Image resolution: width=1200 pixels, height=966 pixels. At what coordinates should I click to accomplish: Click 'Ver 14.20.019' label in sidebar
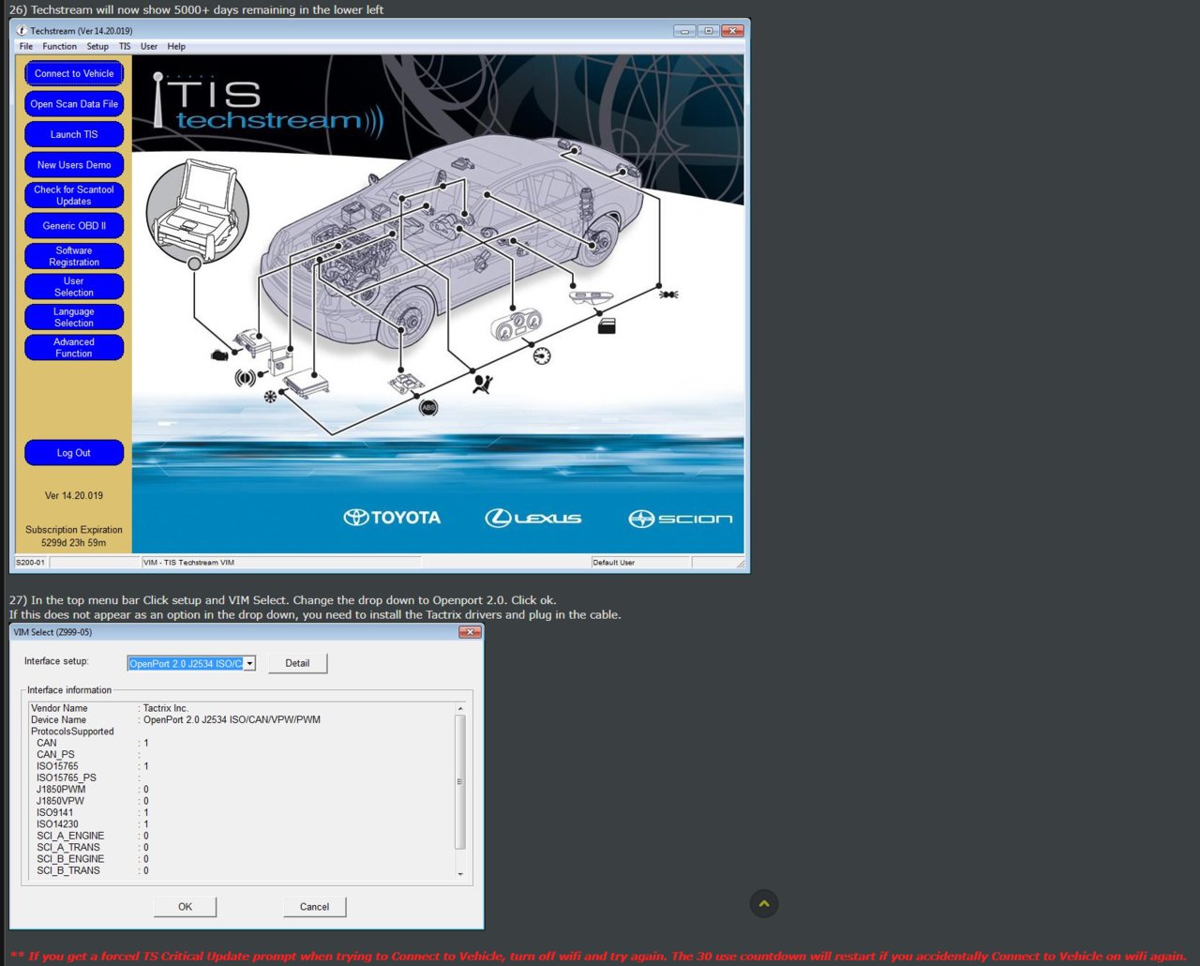(x=74, y=496)
